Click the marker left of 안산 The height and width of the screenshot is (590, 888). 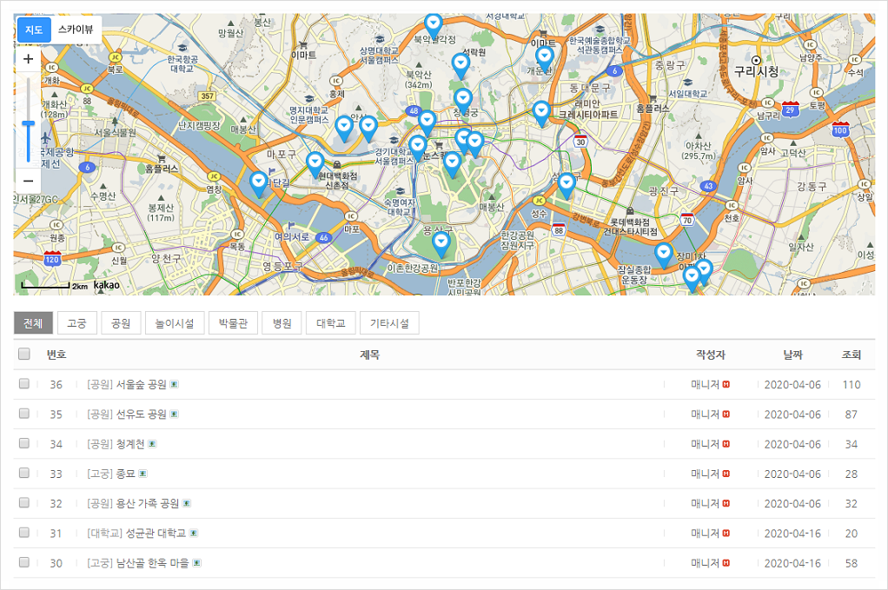tap(344, 129)
